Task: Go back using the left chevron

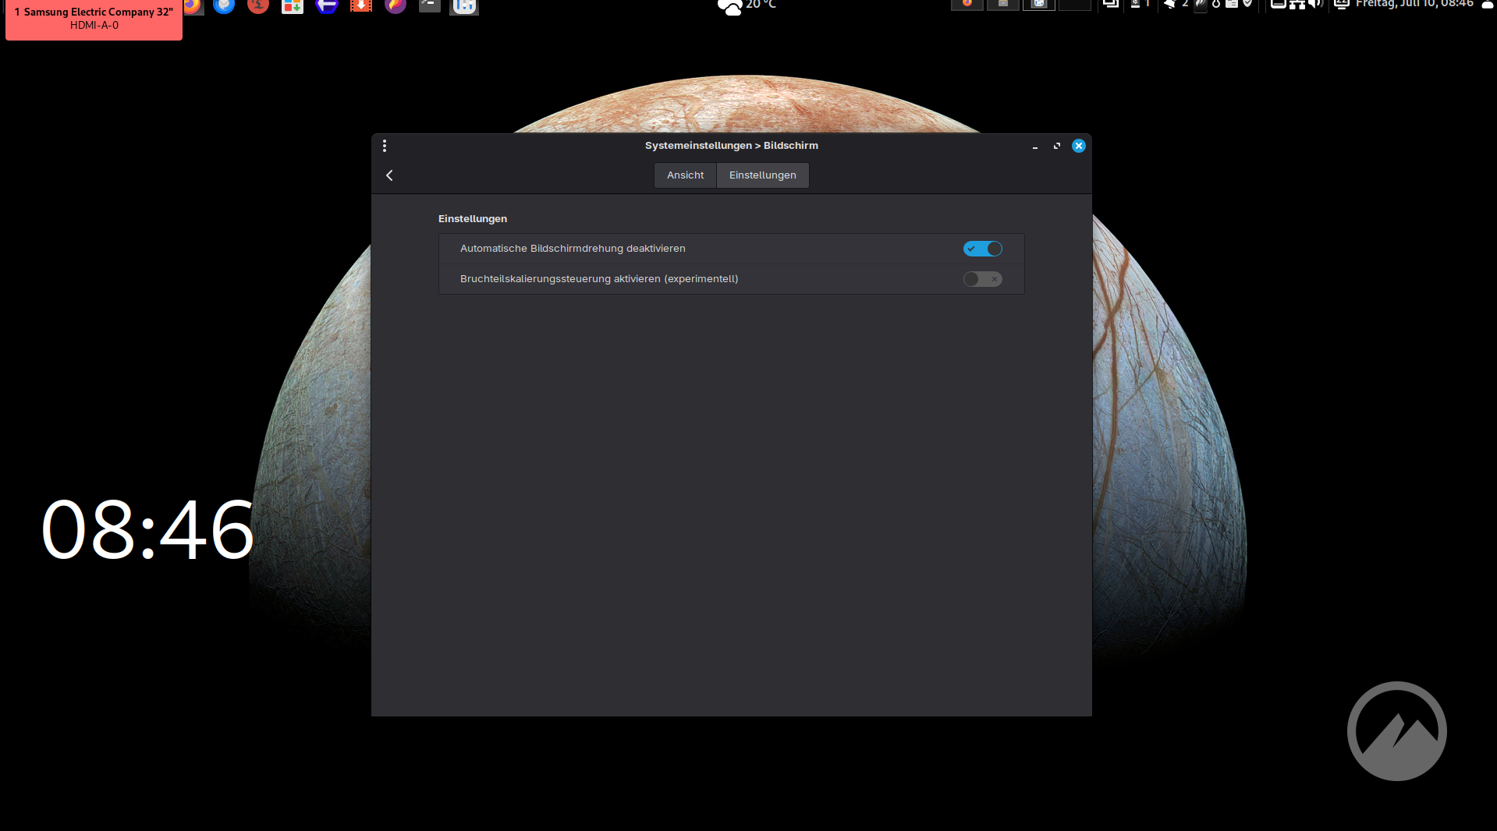Action: pyautogui.click(x=389, y=175)
